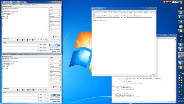Viewport: 184px width, 104px height.
Task: Click third Send button in COM57 window
Action: pos(45,101)
